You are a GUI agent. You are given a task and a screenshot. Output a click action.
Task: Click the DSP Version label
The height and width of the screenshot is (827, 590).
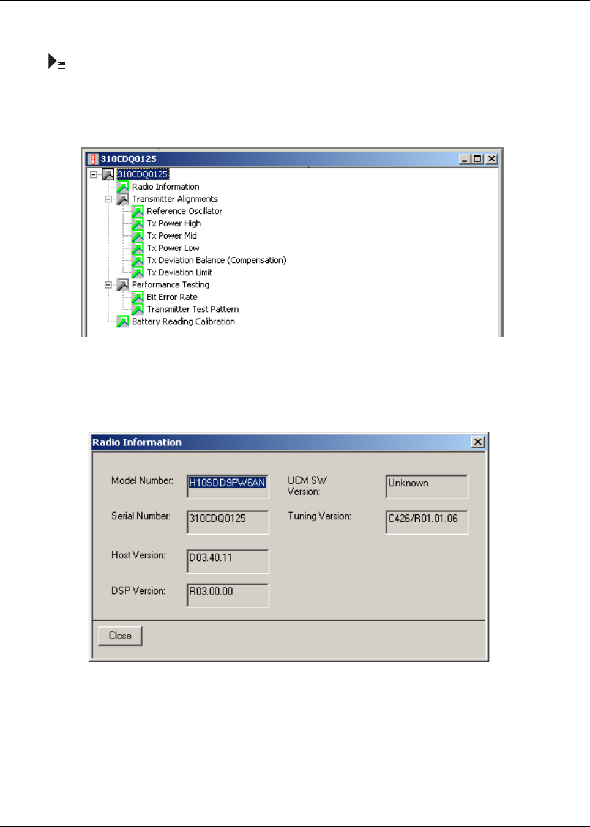[138, 590]
